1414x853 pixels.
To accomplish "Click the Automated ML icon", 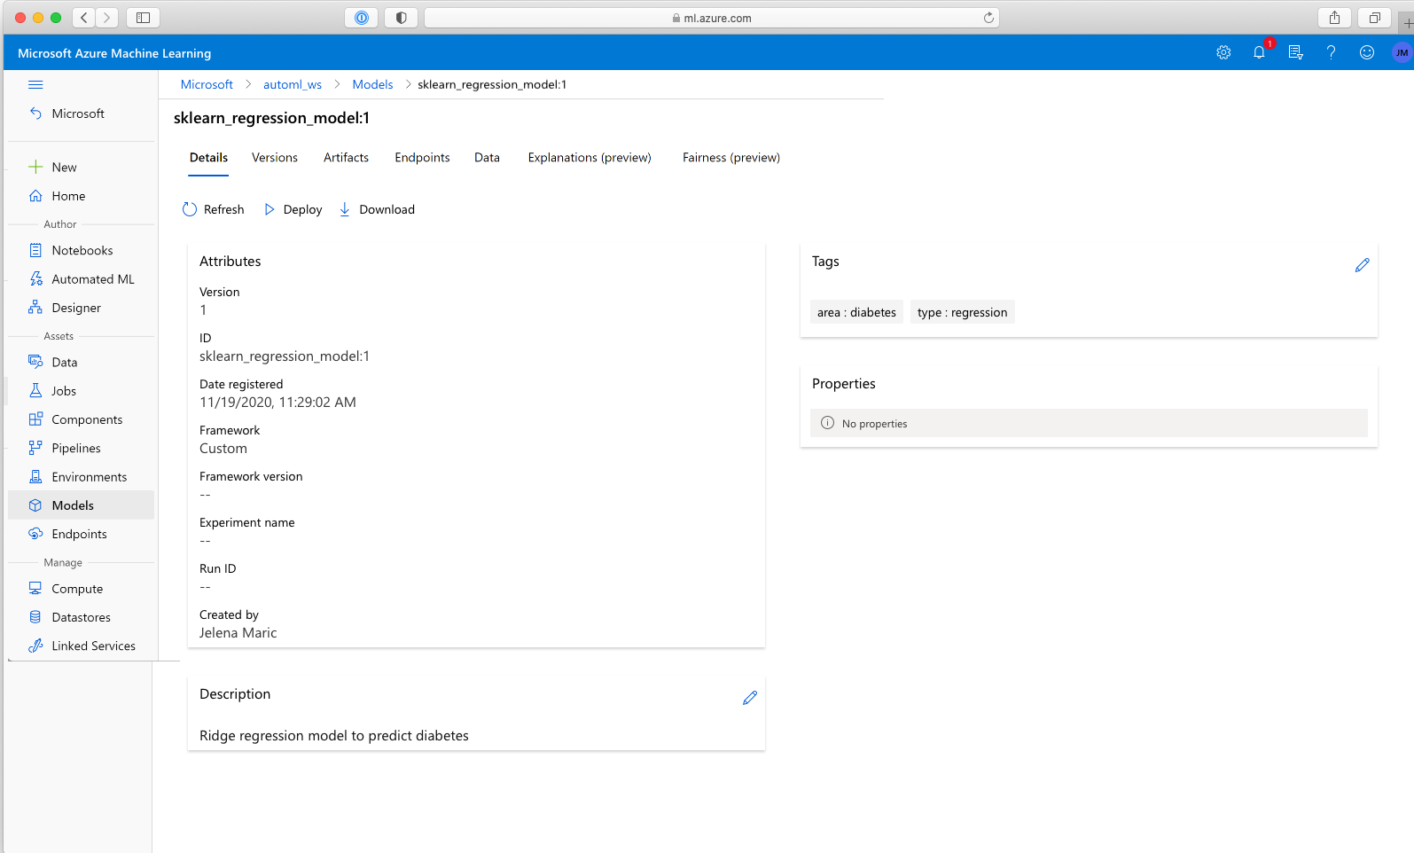I will (35, 278).
